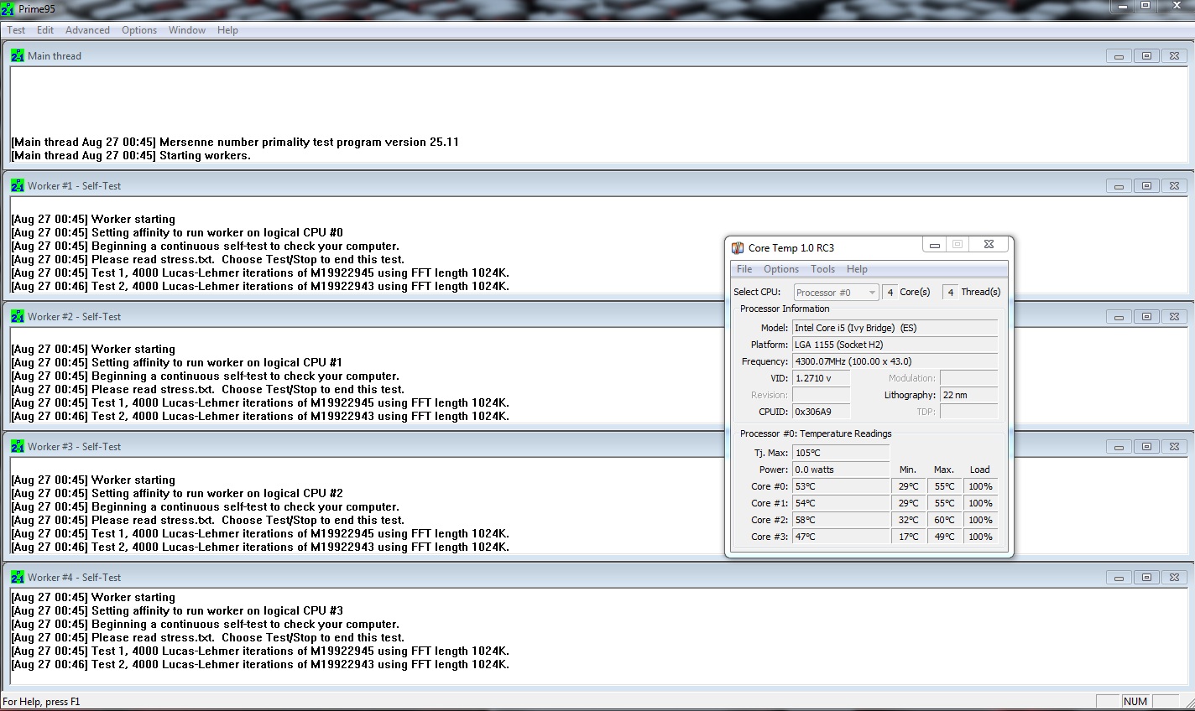
Task: Minimize the Worker #4 child window
Action: [x=1119, y=578]
